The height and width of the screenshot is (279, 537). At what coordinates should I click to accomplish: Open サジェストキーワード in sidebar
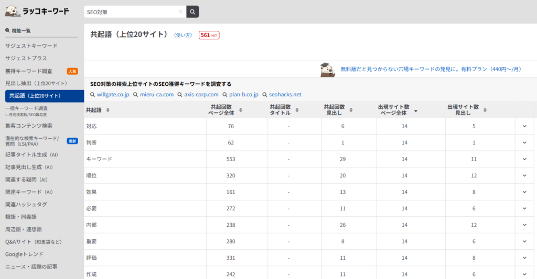click(31, 46)
